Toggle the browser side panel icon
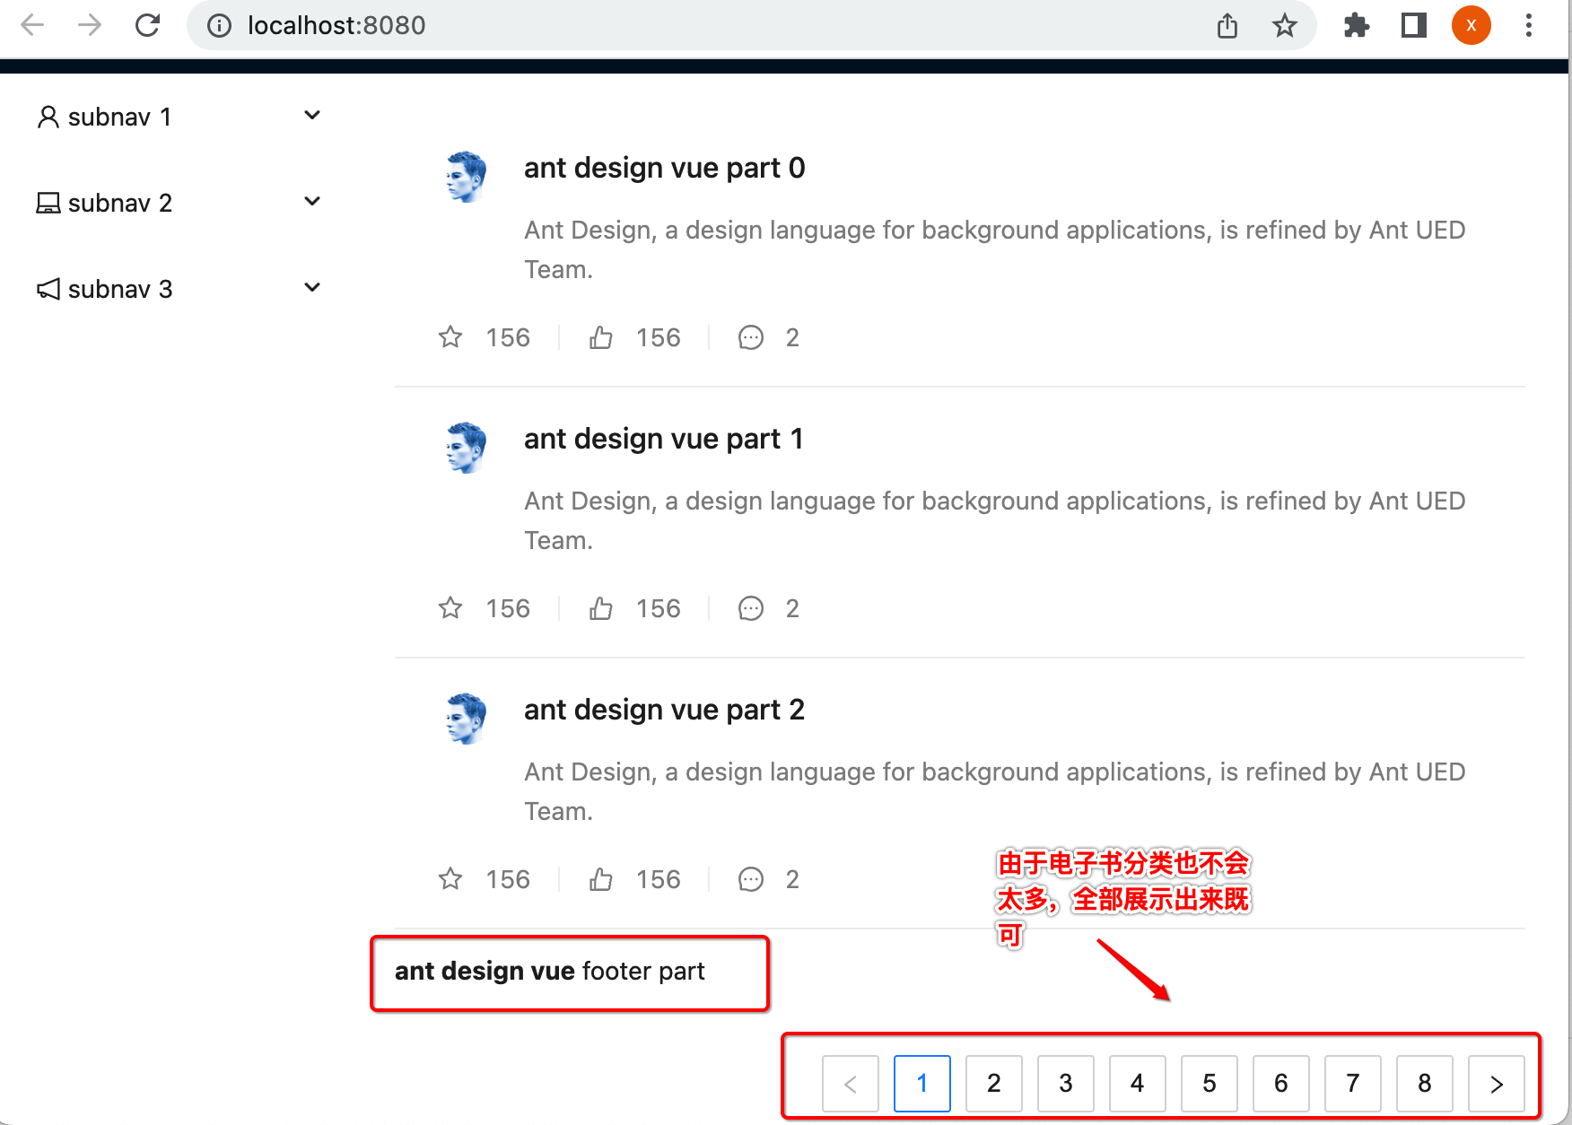 tap(1414, 25)
